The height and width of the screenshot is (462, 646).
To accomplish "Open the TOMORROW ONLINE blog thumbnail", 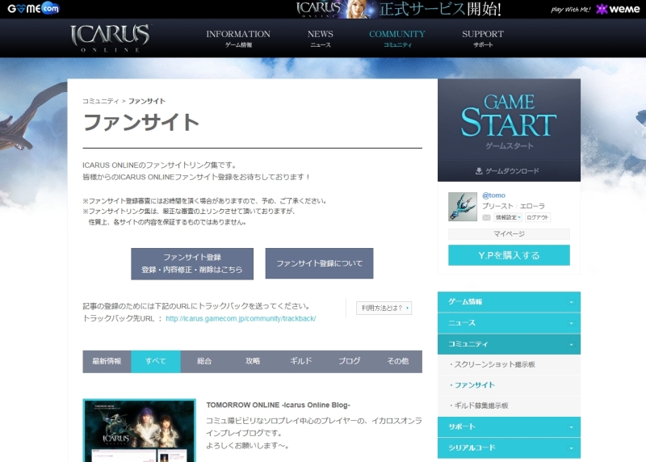I will [139, 430].
